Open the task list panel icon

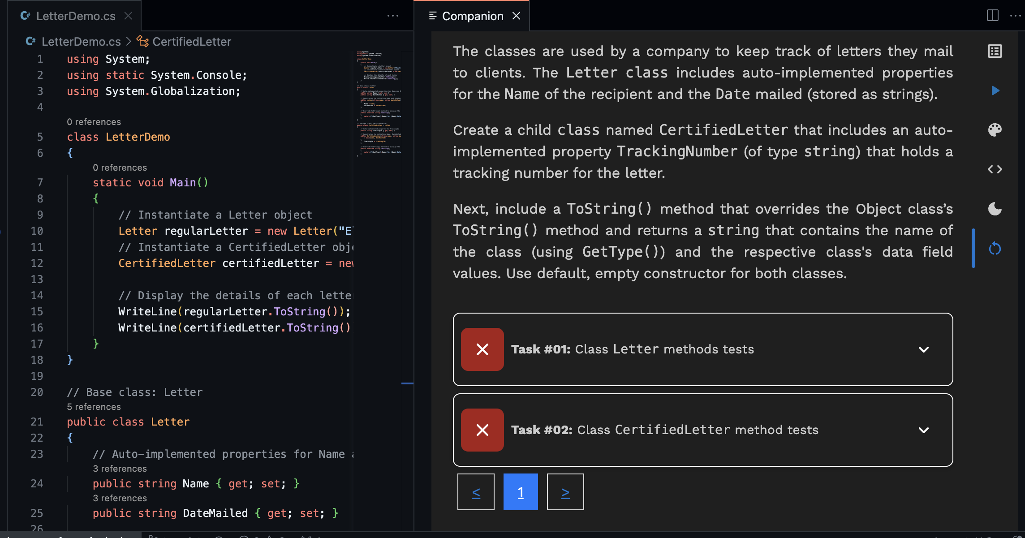click(x=995, y=51)
